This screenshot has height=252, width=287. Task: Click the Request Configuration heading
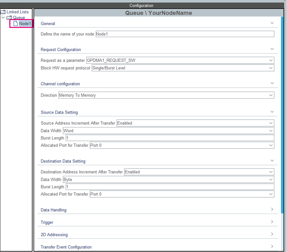pyautogui.click(x=61, y=50)
